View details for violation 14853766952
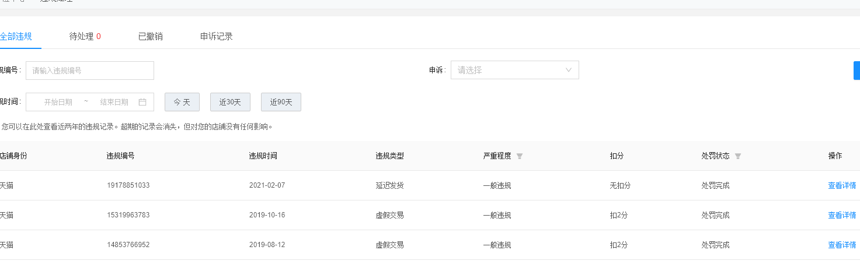The height and width of the screenshot is (264, 860). click(x=842, y=245)
